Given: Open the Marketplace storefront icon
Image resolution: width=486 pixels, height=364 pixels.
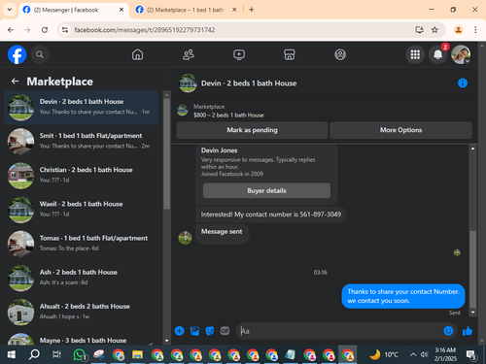Looking at the screenshot, I should tap(290, 54).
